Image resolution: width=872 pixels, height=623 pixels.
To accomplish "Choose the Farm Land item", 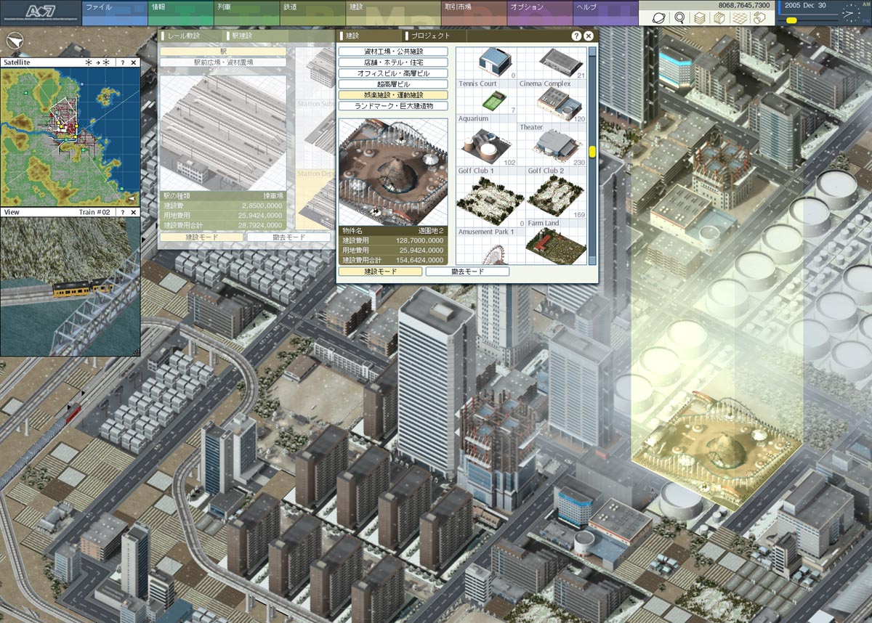I will click(x=556, y=243).
